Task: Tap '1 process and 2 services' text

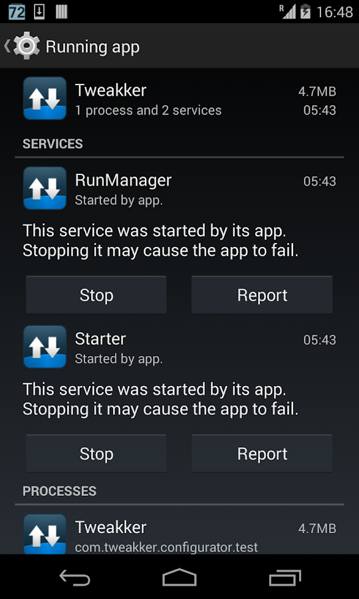Action: click(148, 110)
